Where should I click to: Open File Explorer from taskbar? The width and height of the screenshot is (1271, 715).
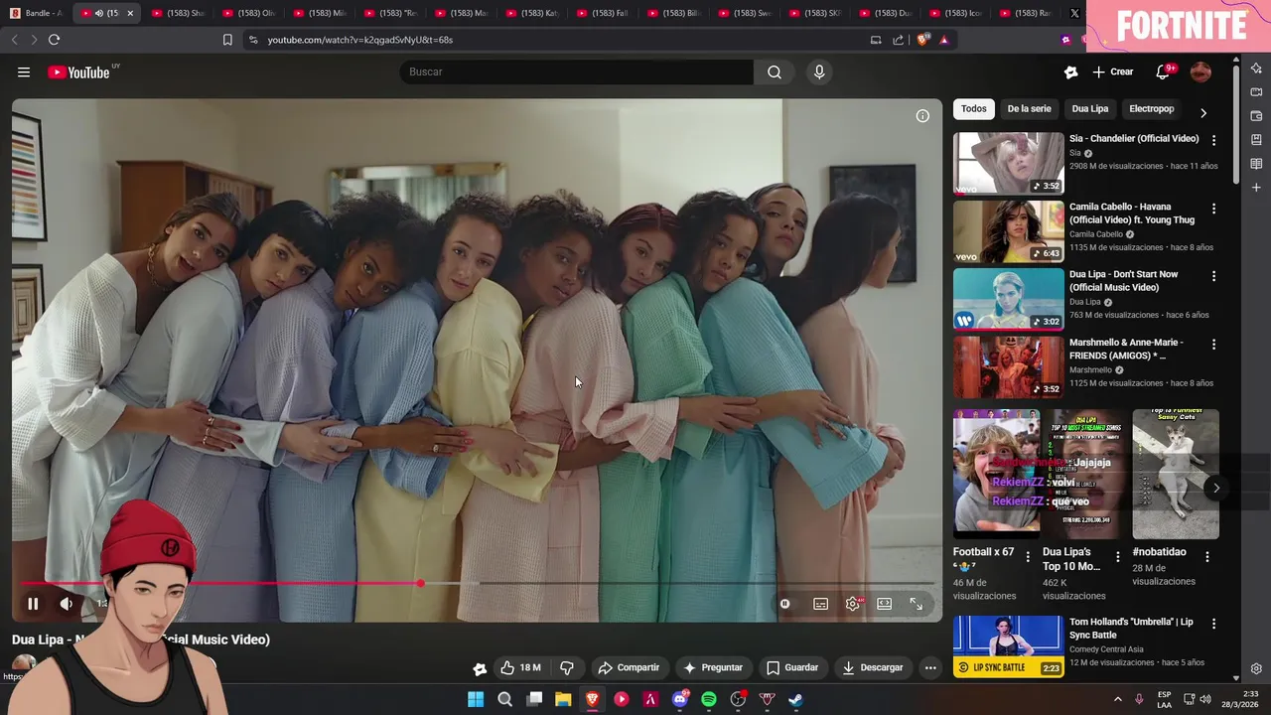point(563,699)
